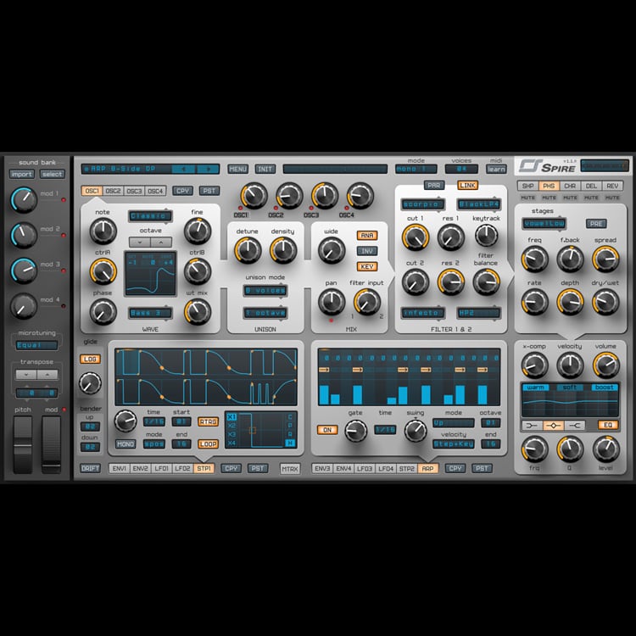Click the C button in the stepper
The image size is (636, 636).
coord(290,417)
